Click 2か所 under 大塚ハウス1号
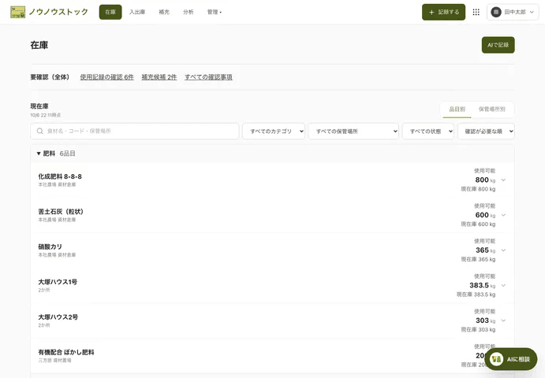 point(44,290)
